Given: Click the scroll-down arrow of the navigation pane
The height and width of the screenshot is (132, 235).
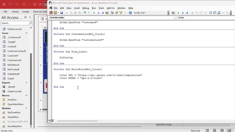Looking at the screenshot, I should 31,127.
